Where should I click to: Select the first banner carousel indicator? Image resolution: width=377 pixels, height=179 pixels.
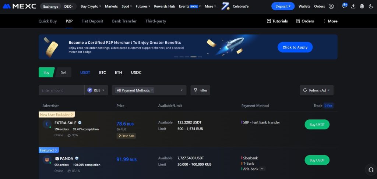(176, 57)
